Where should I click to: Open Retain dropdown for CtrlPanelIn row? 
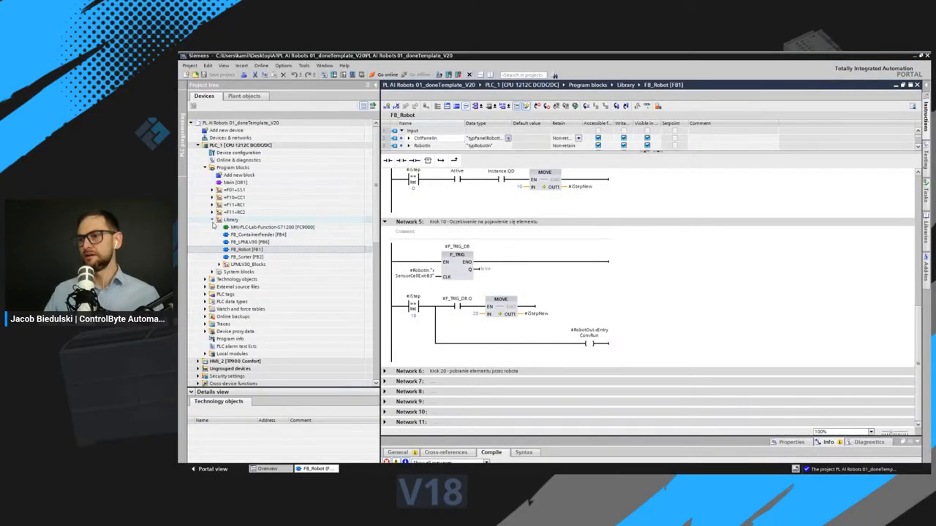pos(578,138)
